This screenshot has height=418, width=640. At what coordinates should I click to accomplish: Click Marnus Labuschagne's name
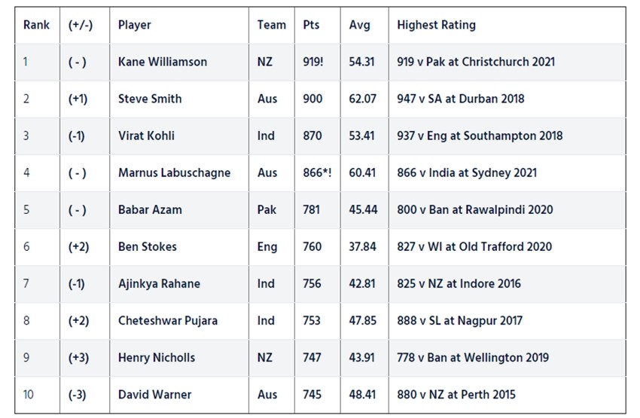(174, 172)
